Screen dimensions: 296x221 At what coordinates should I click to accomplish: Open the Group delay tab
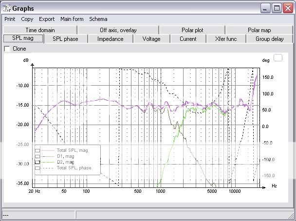(x=269, y=39)
